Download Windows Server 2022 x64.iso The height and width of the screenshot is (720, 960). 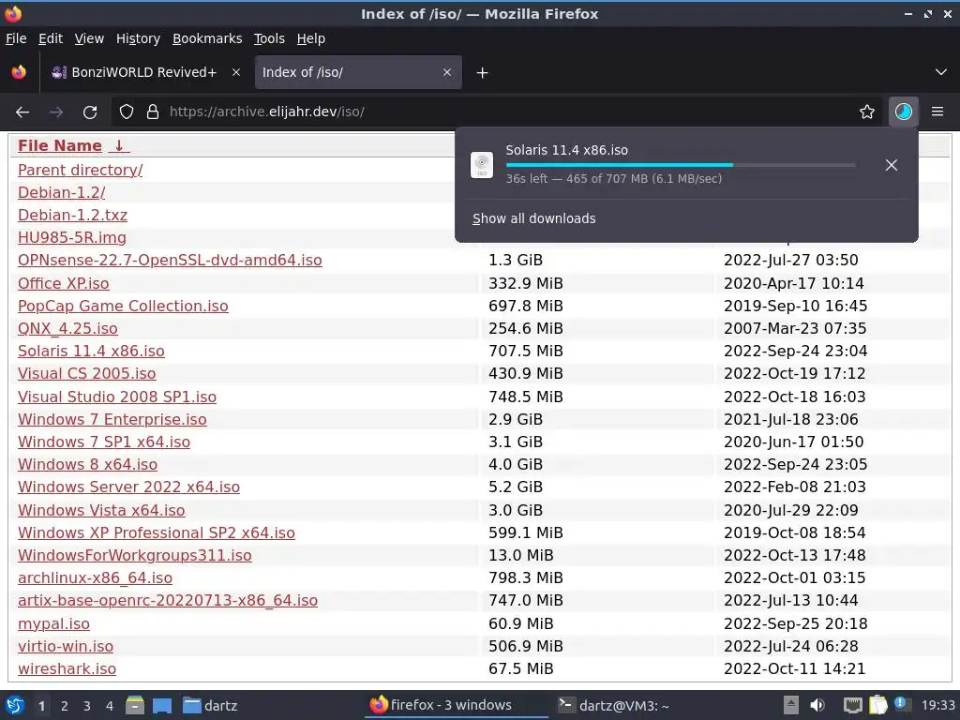[128, 487]
